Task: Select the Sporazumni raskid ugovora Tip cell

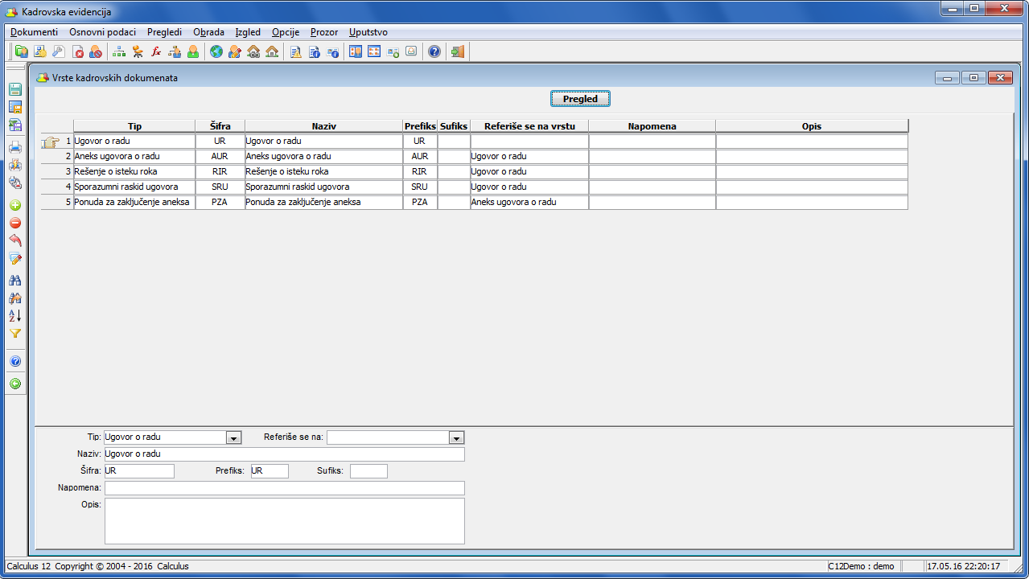Action: pyautogui.click(x=134, y=187)
